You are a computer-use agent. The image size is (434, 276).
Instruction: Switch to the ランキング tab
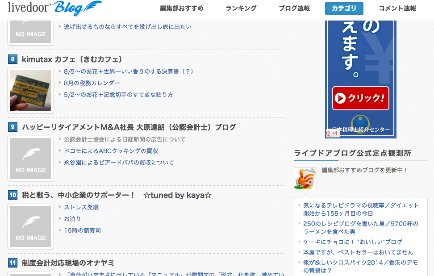click(x=241, y=8)
